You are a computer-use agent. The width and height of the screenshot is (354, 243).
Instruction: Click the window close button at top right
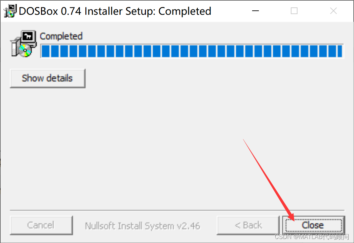[x=333, y=11]
